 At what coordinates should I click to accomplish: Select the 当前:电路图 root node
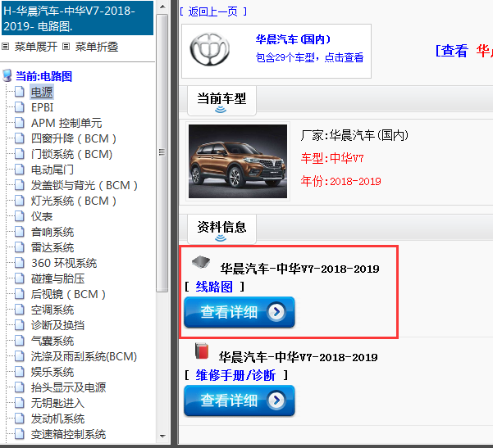(x=44, y=76)
